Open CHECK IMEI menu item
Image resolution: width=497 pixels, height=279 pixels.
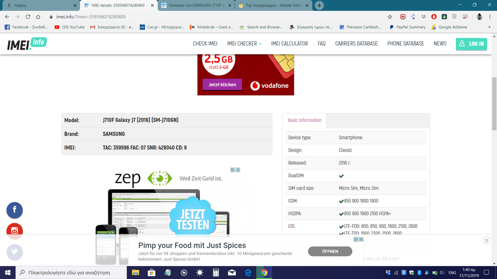click(x=205, y=43)
